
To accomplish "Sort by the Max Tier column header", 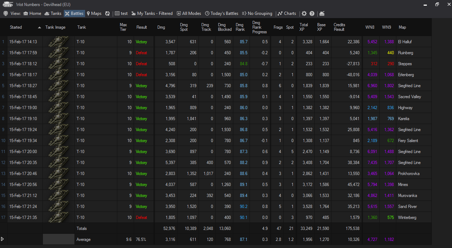I will (125, 27).
